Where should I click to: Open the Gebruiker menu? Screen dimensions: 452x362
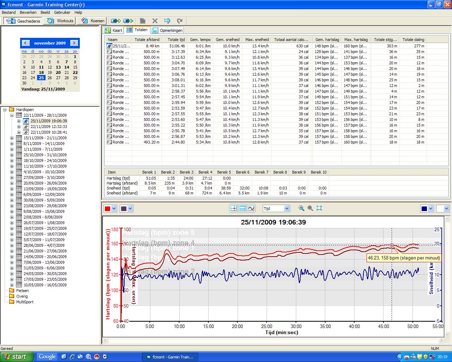coord(62,12)
